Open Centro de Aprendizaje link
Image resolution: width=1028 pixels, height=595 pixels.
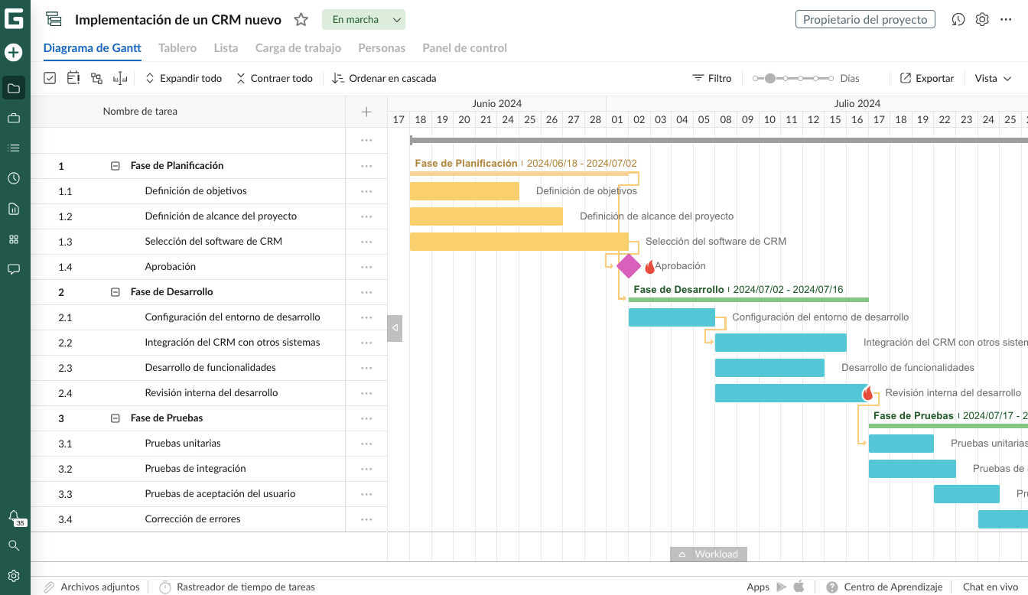[x=884, y=587]
